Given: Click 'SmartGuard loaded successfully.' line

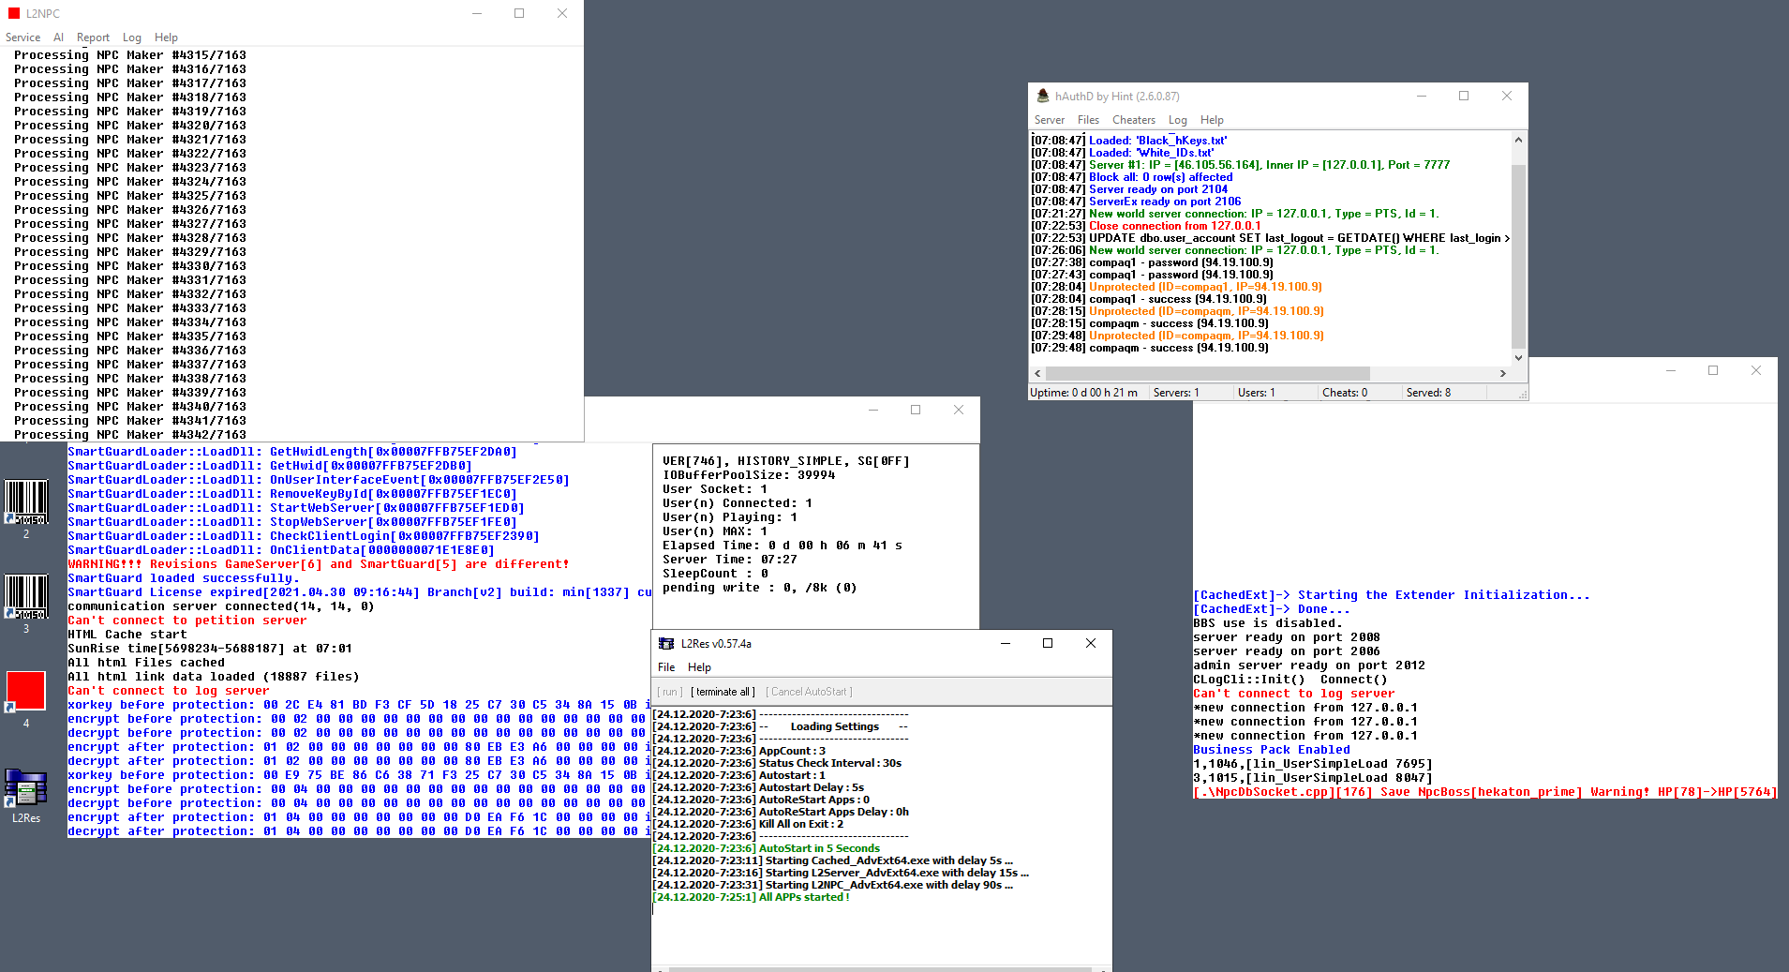Looking at the screenshot, I should coord(184,578).
